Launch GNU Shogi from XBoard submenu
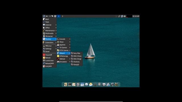The image size is (182, 102). (x=76, y=59)
